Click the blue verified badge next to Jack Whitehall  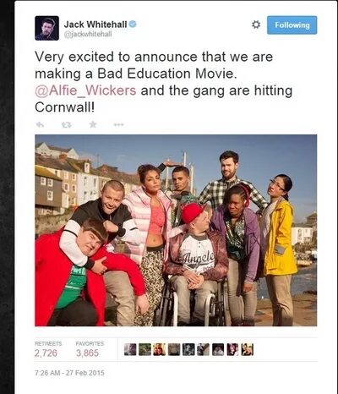click(133, 25)
